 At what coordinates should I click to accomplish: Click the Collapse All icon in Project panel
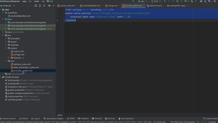pyautogui.click(x=44, y=6)
